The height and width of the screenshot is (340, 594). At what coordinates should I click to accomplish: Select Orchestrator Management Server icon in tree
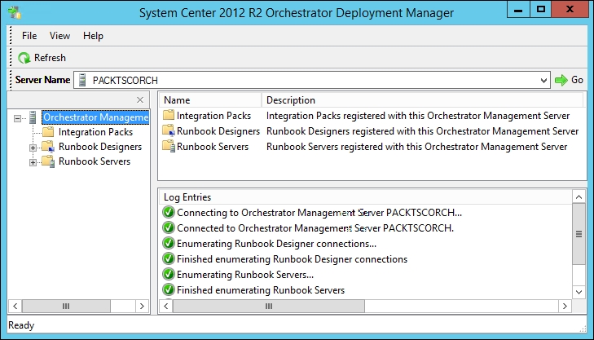(x=33, y=117)
